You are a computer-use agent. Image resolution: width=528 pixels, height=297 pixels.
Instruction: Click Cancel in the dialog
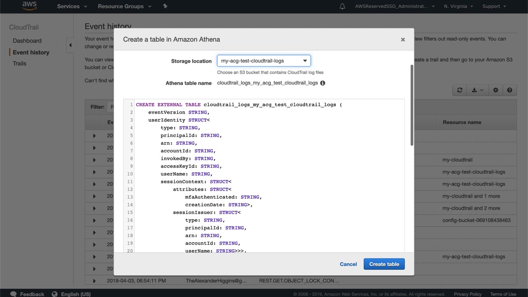coord(348,264)
